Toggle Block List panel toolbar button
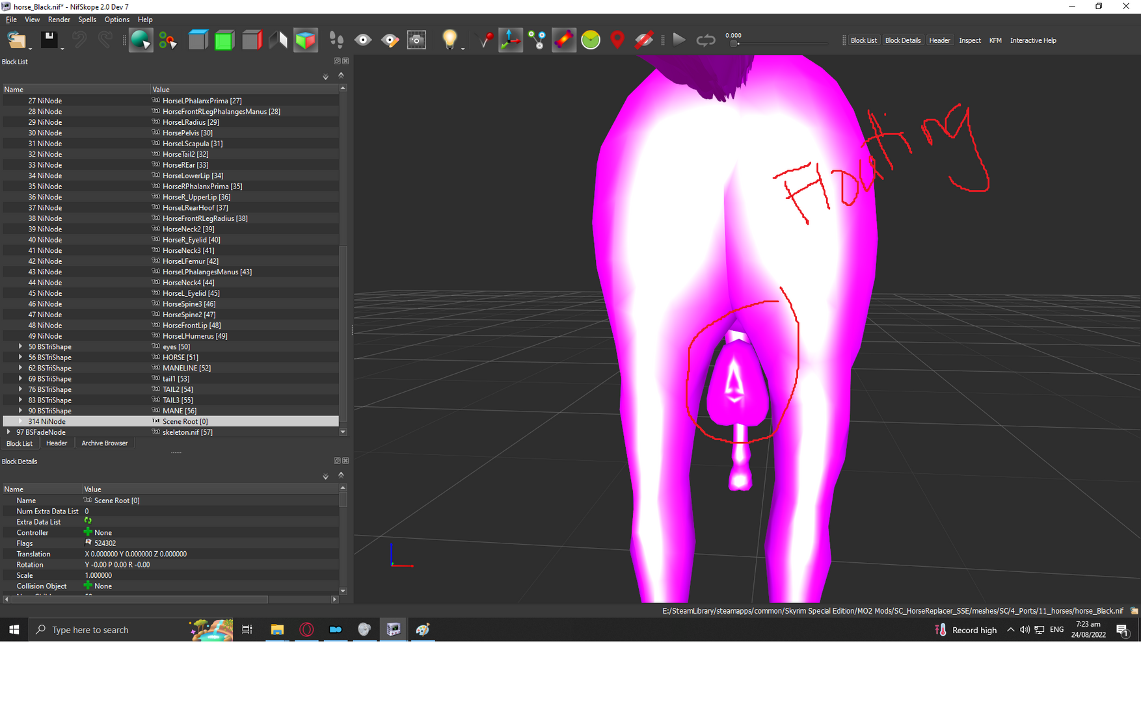Viewport: 1141px width, 702px height. (x=863, y=40)
